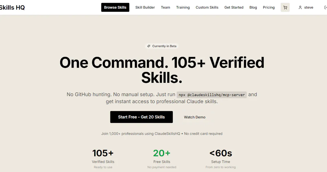327x172 pixels.
Task: Click the 'Ready to use' caption
Action: (x=103, y=167)
